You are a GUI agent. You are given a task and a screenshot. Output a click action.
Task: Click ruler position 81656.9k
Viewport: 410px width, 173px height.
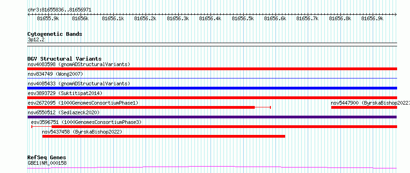[373, 18]
